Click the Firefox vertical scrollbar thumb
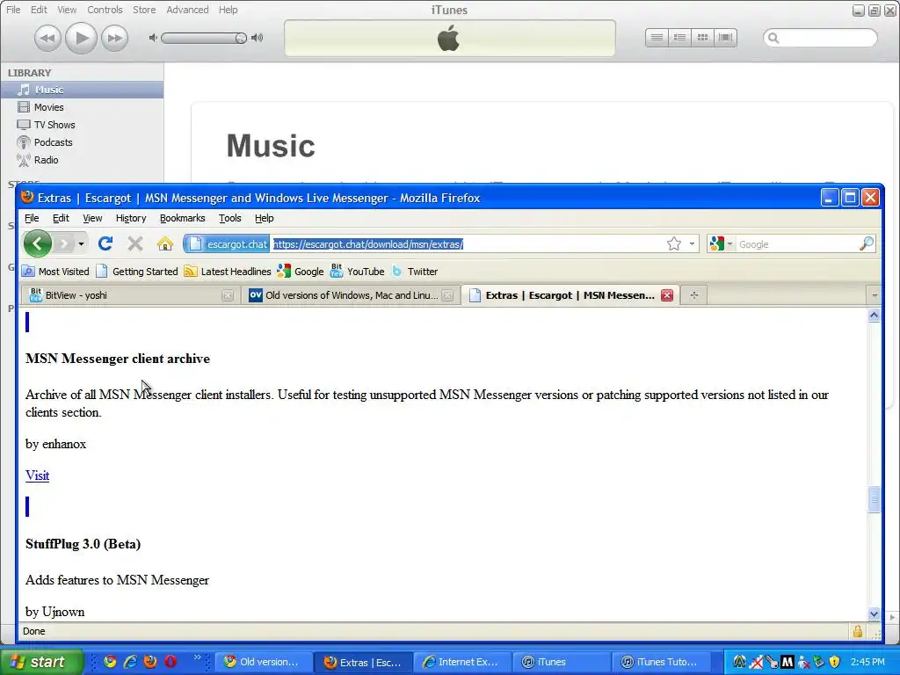The width and height of the screenshot is (900, 675). click(x=874, y=499)
